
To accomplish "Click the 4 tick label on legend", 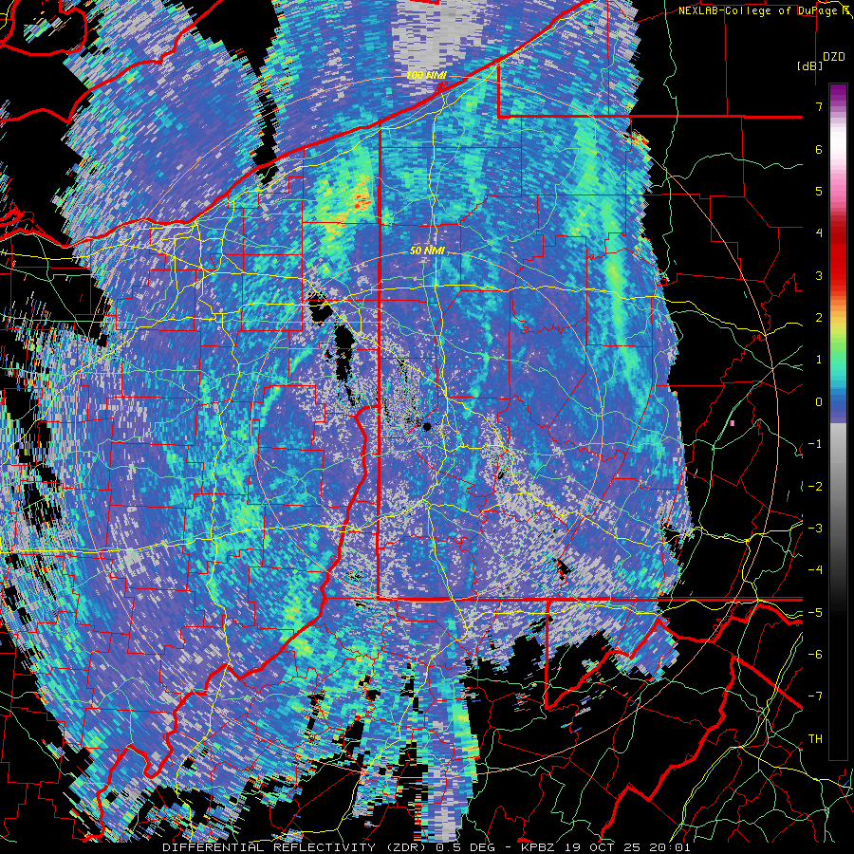I will (819, 233).
